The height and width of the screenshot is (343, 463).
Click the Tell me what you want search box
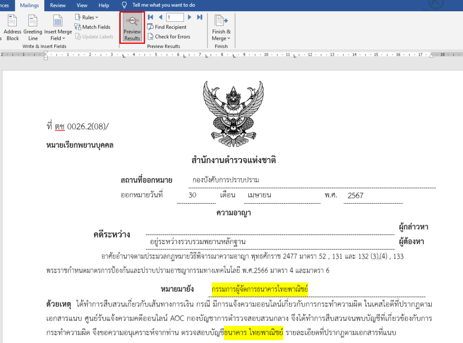click(164, 5)
